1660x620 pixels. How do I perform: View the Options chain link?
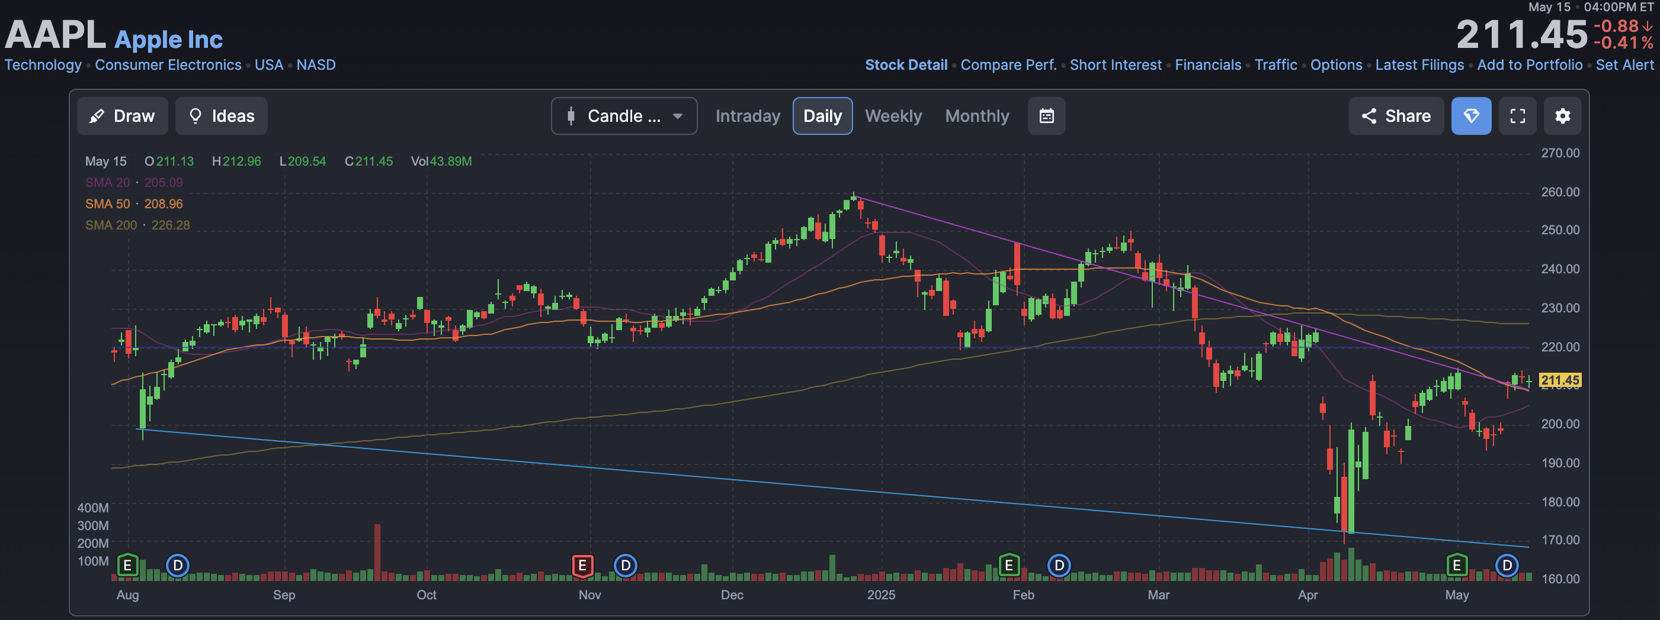pos(1336,65)
